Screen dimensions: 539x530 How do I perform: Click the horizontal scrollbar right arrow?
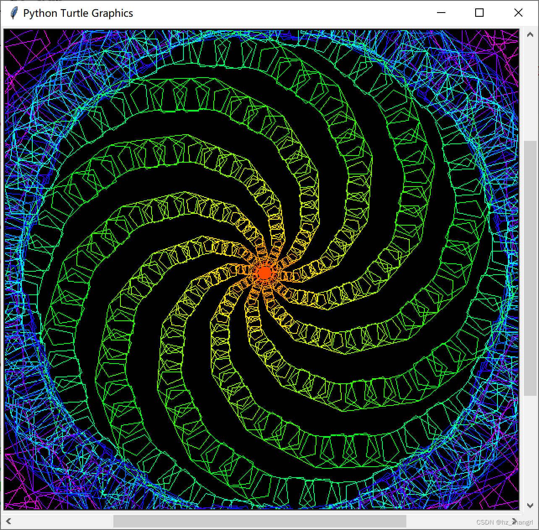click(514, 521)
